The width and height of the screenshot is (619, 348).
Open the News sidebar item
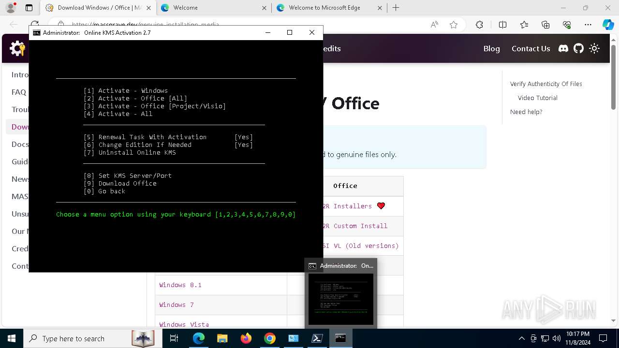click(20, 179)
